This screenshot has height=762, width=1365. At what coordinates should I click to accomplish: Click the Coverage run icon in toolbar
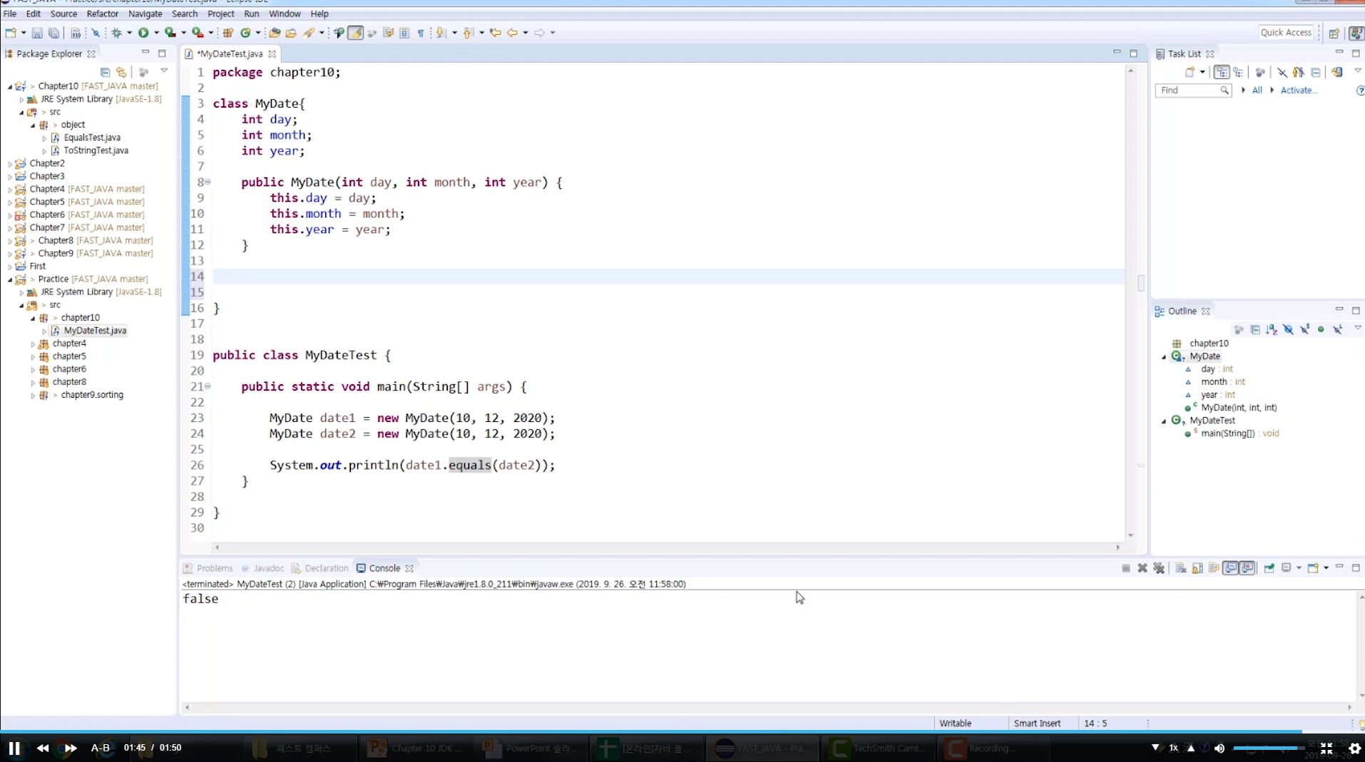pos(170,33)
